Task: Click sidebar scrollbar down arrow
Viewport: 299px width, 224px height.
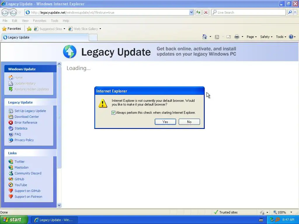Action: tap(59, 205)
